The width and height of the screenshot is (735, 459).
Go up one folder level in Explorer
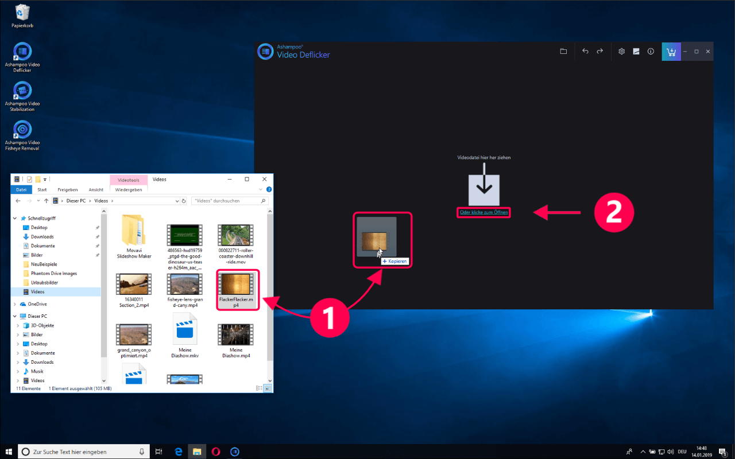tap(46, 201)
